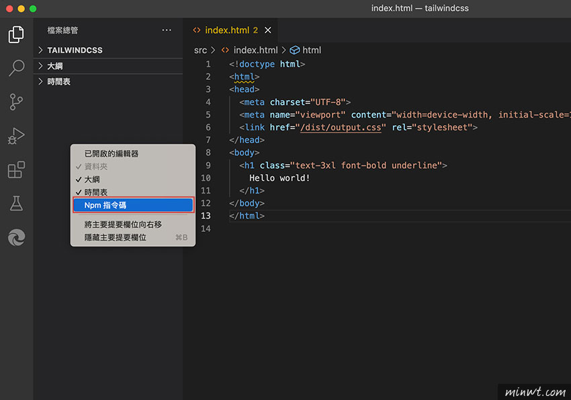Open the Explorer view icon
The image size is (571, 400).
pyautogui.click(x=16, y=34)
